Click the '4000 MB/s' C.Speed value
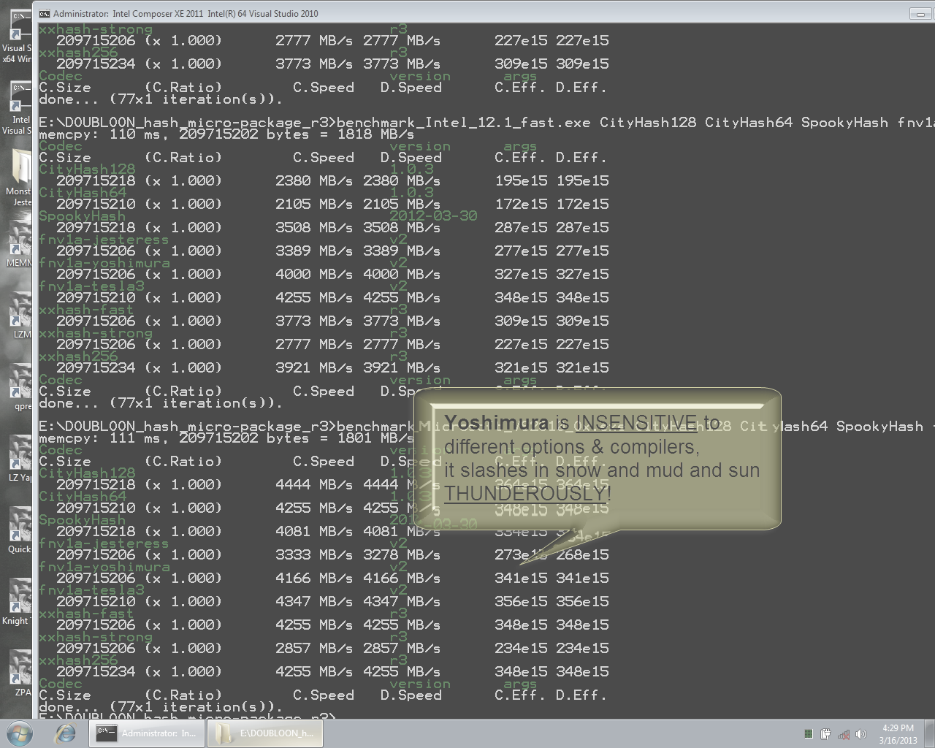 coord(314,274)
